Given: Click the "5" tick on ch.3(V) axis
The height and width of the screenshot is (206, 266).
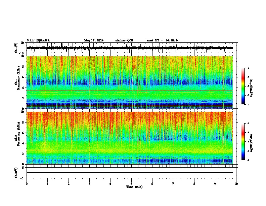Looking at the screenshot, I should [x=23, y=168].
